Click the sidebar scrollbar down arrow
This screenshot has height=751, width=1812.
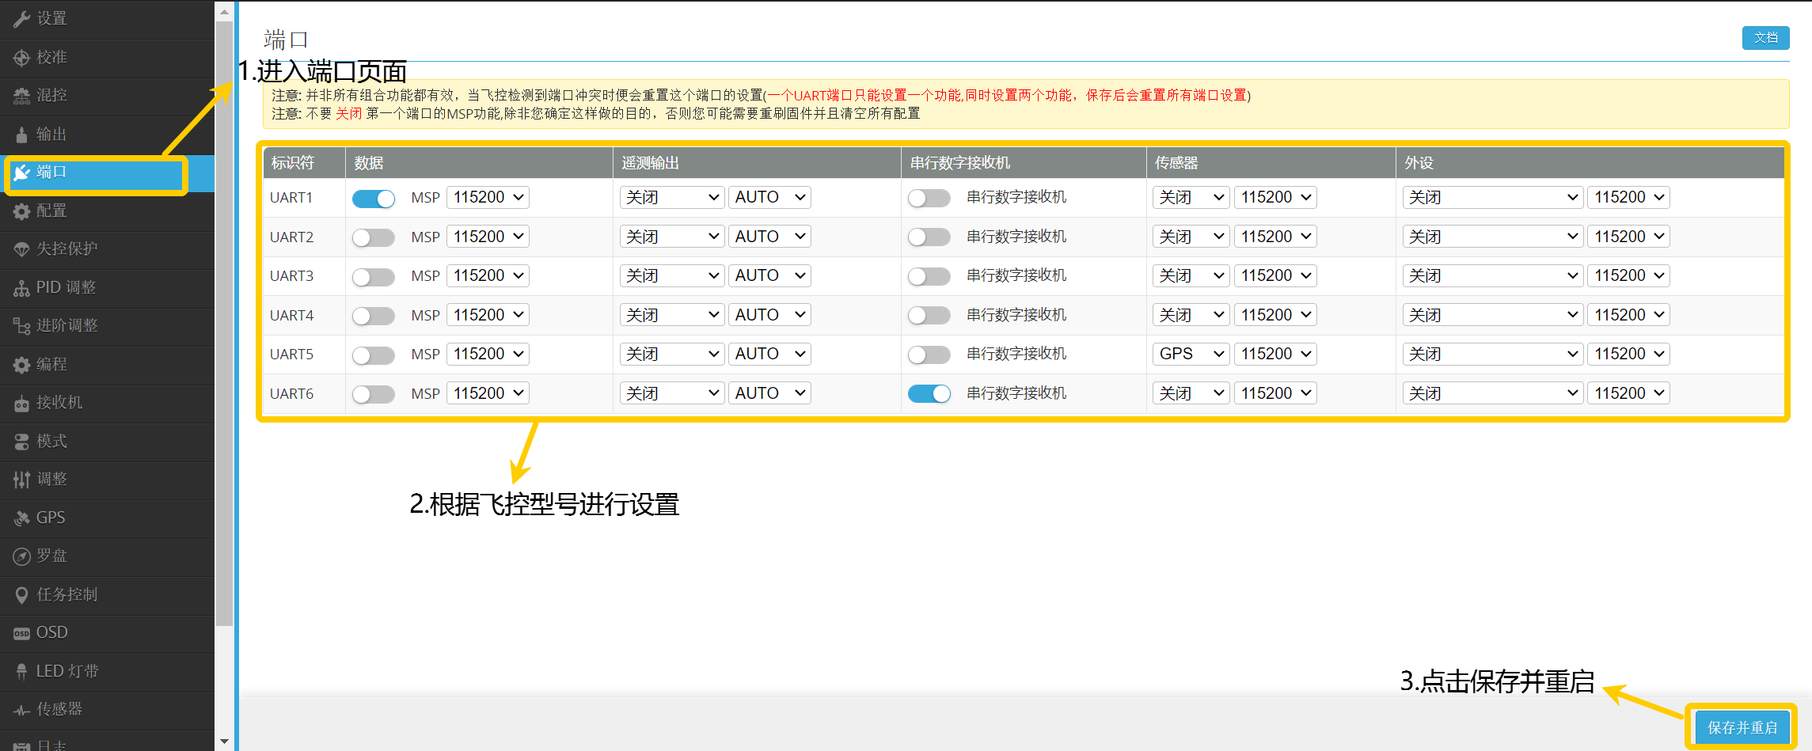pyautogui.click(x=224, y=742)
